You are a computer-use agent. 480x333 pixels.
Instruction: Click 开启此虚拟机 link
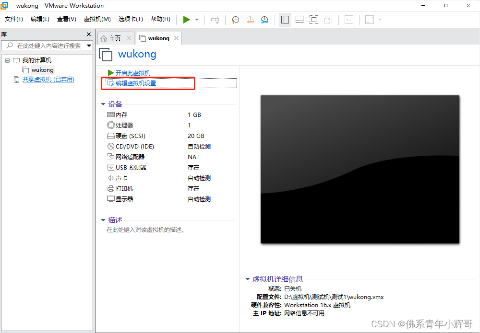[x=133, y=73]
